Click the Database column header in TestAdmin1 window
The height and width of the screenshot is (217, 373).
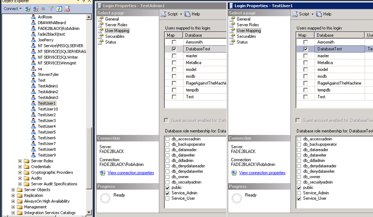tap(205, 35)
